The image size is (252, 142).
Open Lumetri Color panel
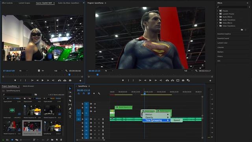click(x=222, y=43)
